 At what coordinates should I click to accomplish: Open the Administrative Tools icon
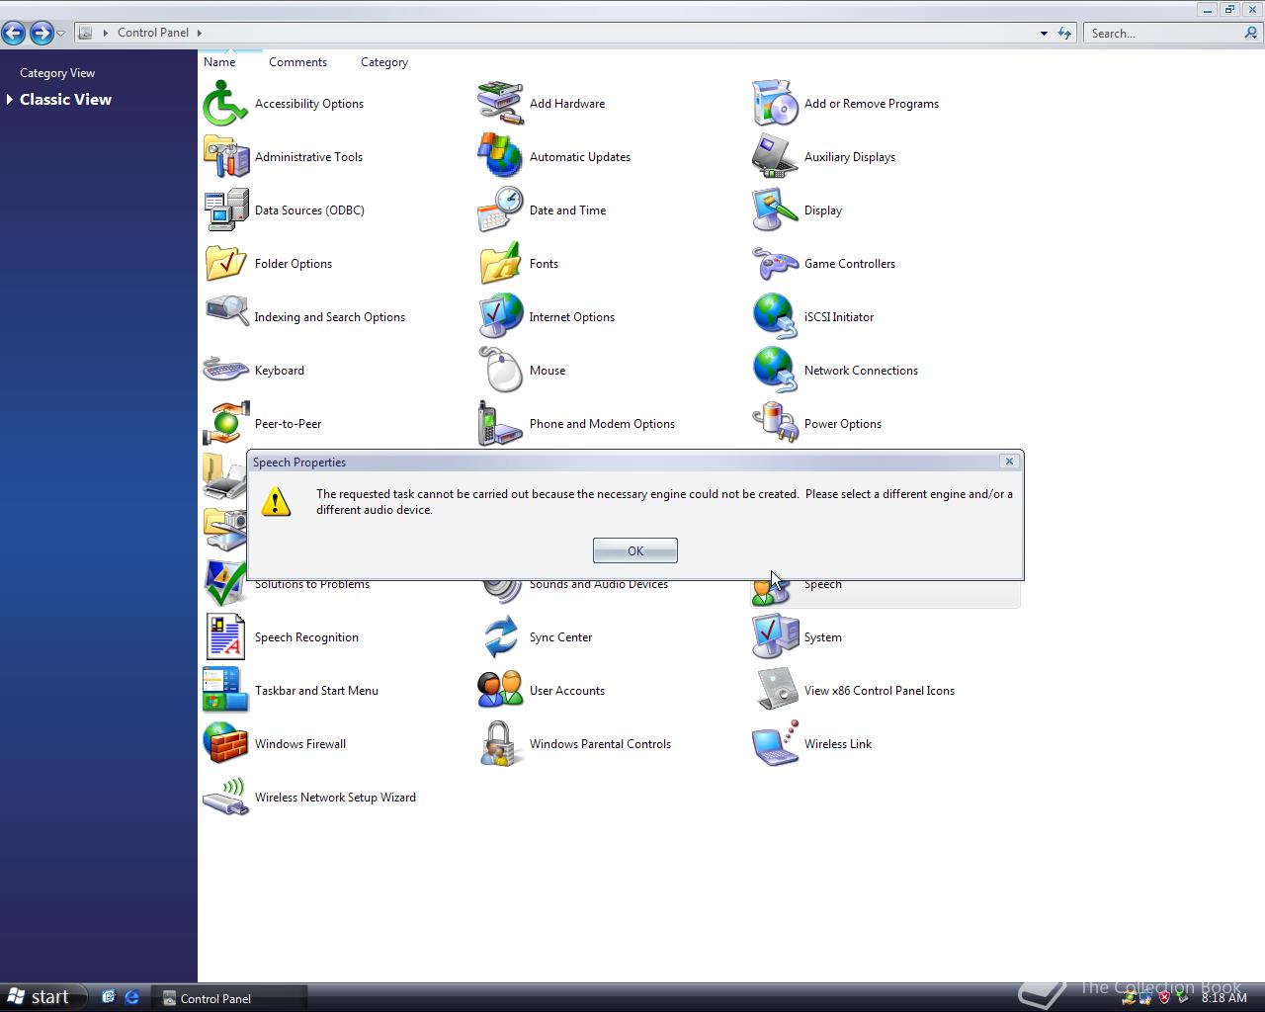(x=226, y=157)
